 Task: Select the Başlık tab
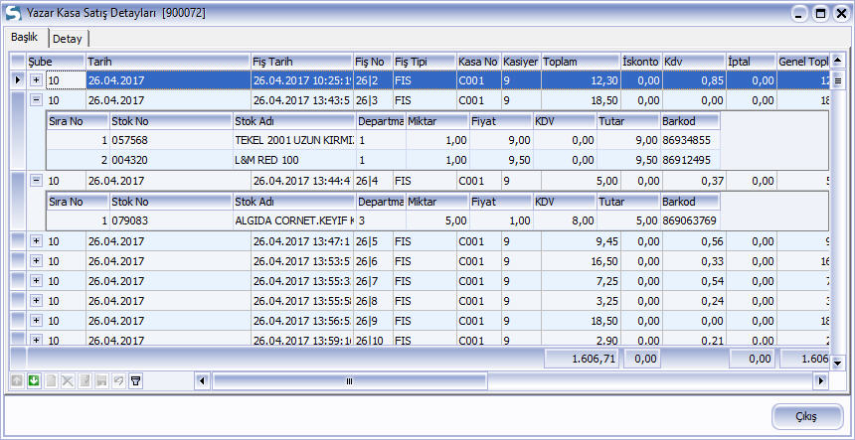[25, 37]
